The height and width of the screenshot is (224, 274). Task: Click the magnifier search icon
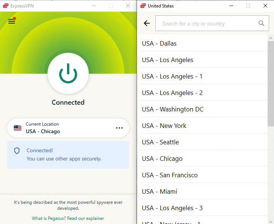(x=261, y=23)
